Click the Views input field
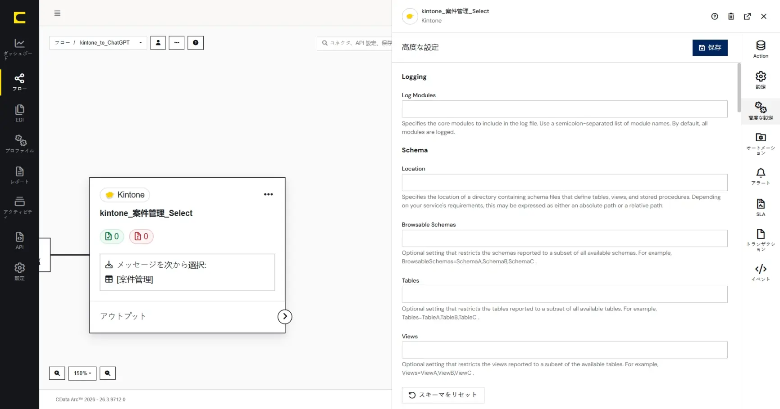 point(565,350)
